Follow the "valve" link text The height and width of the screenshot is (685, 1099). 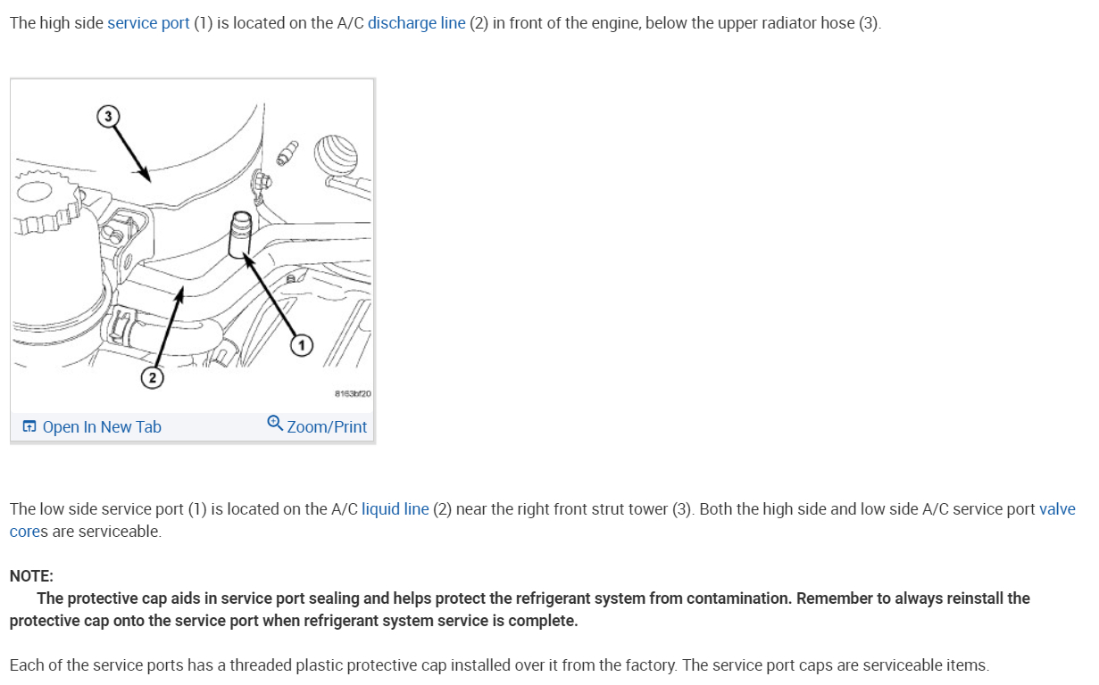click(1058, 509)
